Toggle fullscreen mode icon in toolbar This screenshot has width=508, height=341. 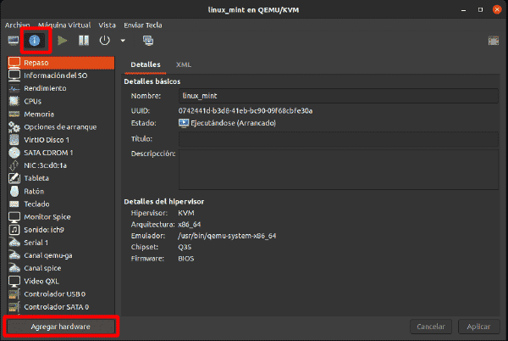click(x=494, y=41)
